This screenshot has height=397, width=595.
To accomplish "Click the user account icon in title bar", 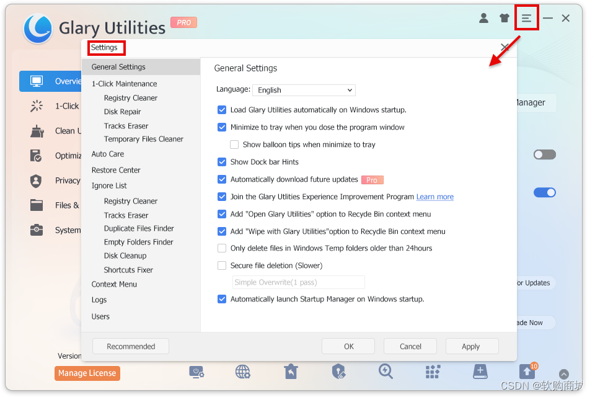I will click(x=483, y=18).
